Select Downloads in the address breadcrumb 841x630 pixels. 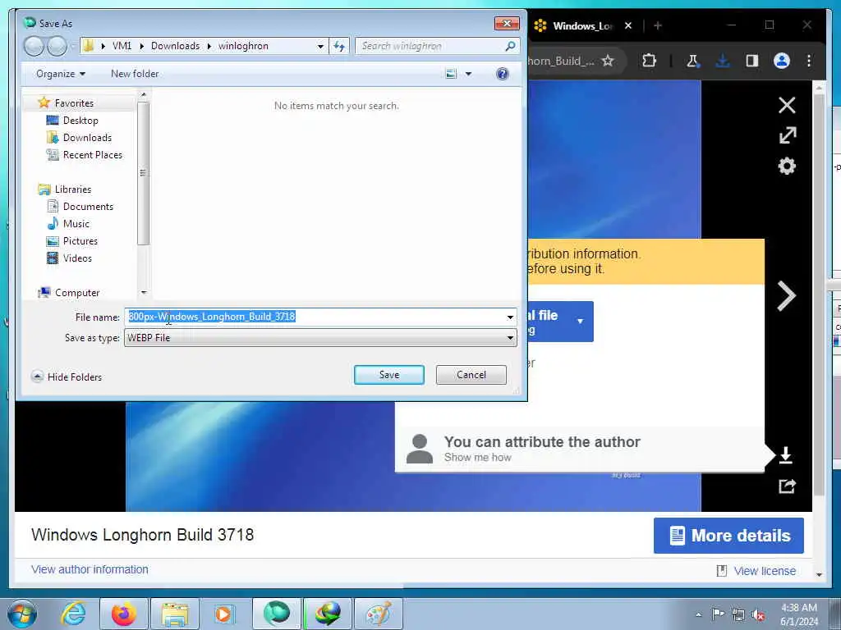[x=176, y=46]
